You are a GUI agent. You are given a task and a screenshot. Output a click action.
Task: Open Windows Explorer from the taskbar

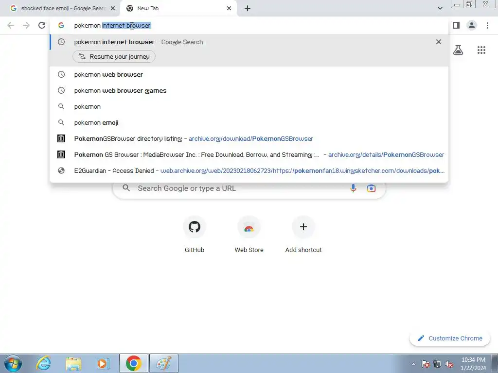[x=73, y=363]
